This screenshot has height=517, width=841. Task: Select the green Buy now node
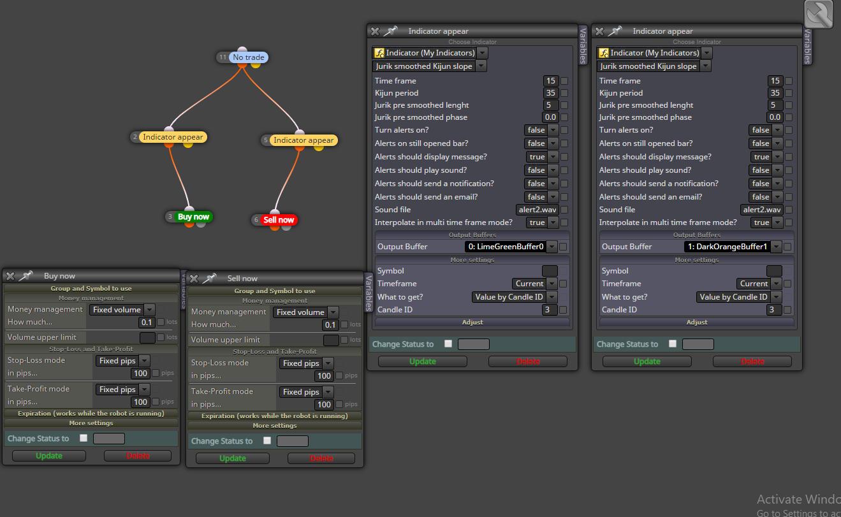click(193, 217)
